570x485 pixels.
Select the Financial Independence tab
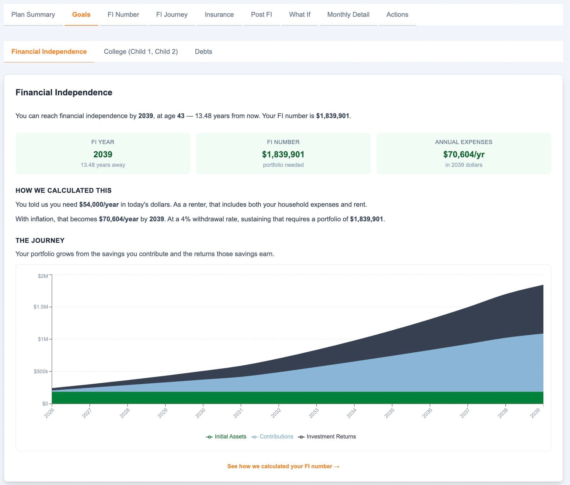pyautogui.click(x=49, y=51)
